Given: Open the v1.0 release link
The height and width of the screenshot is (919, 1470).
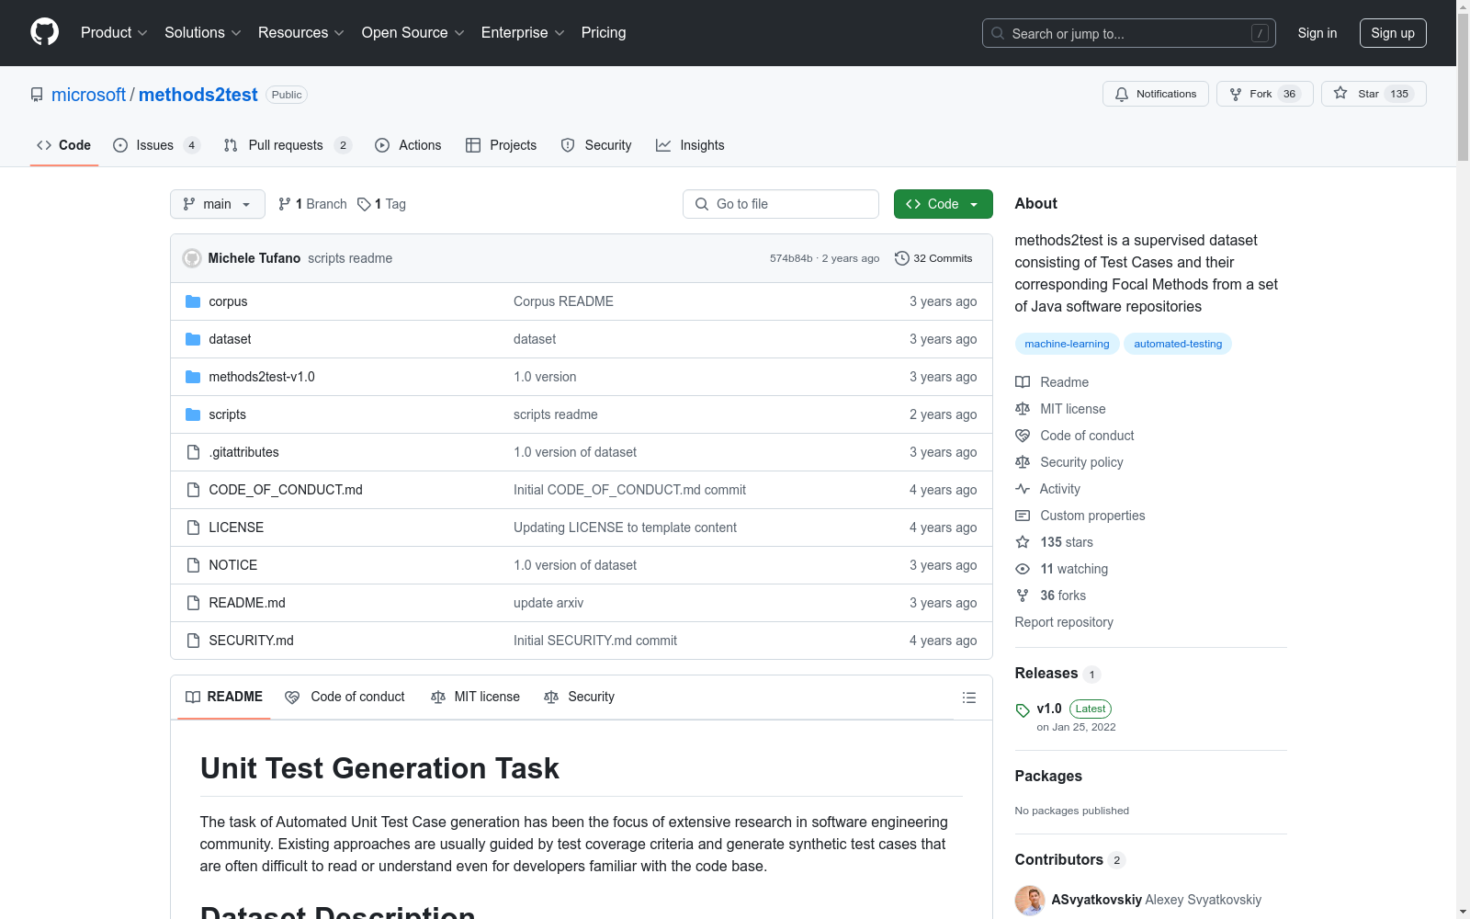Looking at the screenshot, I should point(1049,709).
